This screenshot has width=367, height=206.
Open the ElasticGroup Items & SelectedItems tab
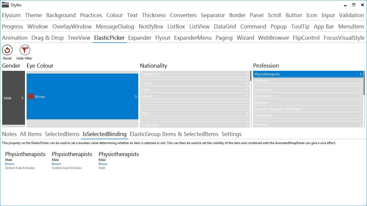click(x=174, y=134)
